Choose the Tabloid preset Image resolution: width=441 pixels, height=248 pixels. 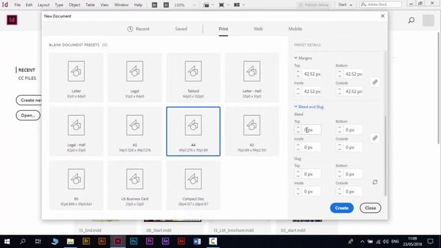(193, 78)
